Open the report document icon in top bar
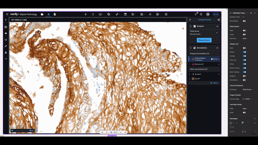 [x=55, y=14]
